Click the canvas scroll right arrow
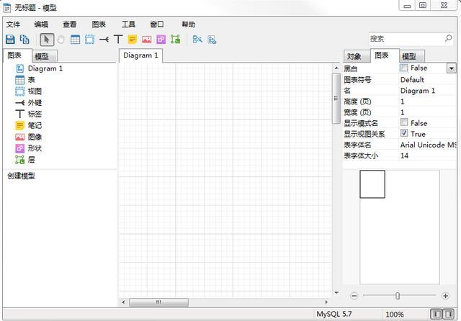This screenshot has width=461, height=321. click(326, 302)
